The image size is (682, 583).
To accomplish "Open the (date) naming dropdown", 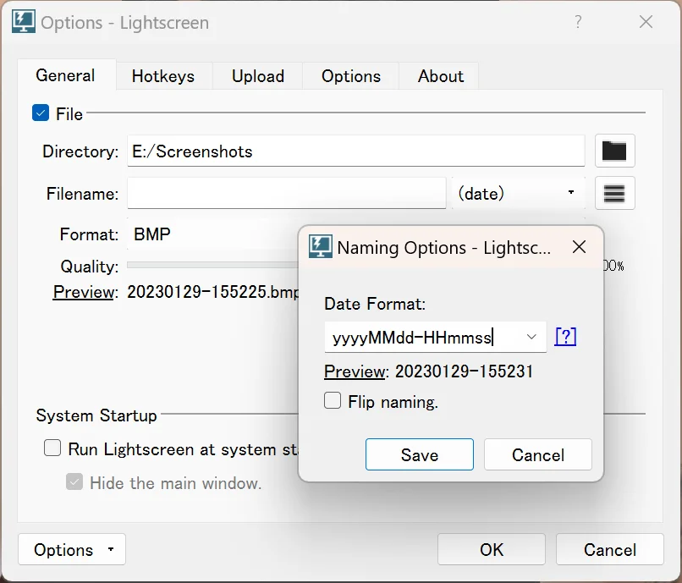I will (518, 193).
